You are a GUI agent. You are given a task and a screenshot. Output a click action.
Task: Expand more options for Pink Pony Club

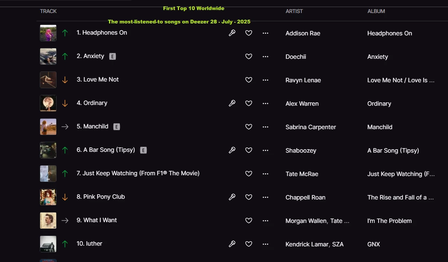click(x=265, y=197)
